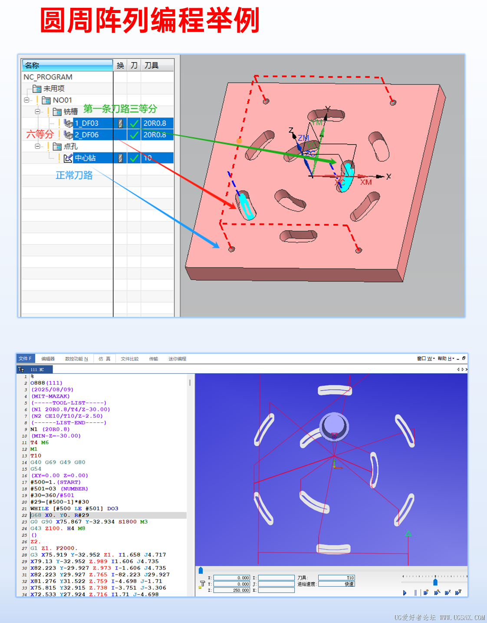Open the 帮助 H dropdown menu

[446, 359]
